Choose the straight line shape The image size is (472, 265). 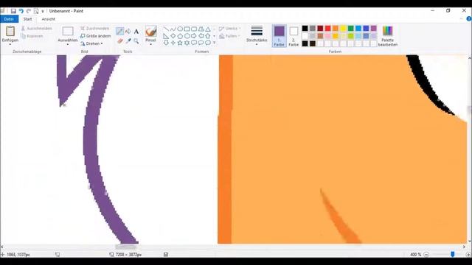pyautogui.click(x=166, y=29)
